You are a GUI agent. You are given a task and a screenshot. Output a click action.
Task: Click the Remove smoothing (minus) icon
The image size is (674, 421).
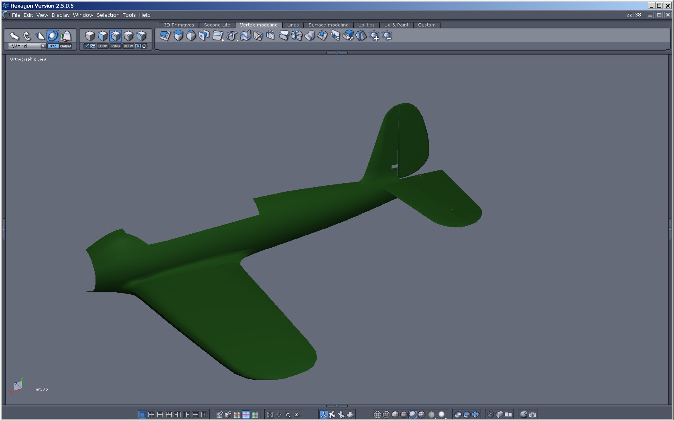tap(387, 36)
